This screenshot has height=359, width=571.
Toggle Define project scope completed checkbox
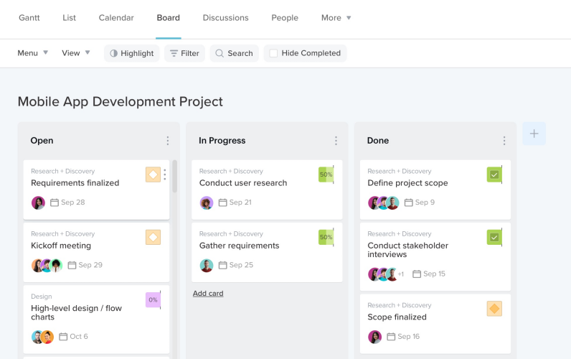pos(494,174)
